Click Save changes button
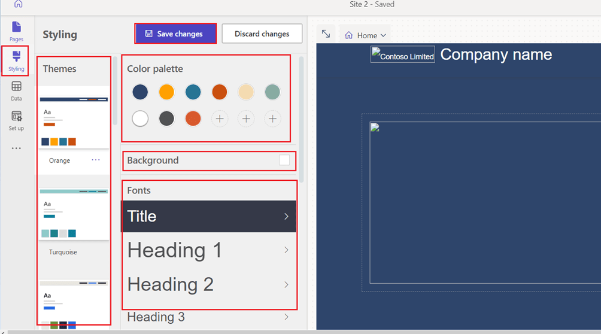Image resolution: width=601 pixels, height=334 pixels. 174,34
